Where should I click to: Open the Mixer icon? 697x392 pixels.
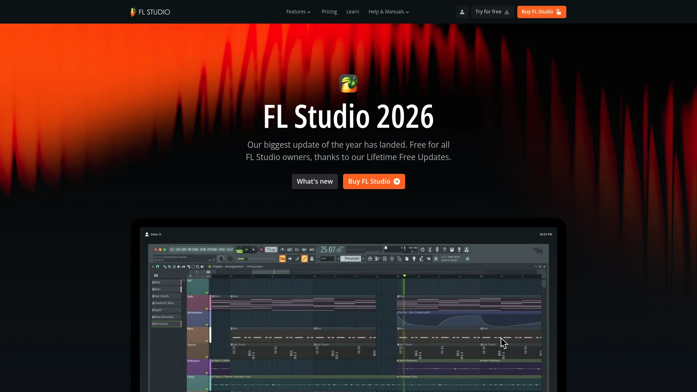392,258
